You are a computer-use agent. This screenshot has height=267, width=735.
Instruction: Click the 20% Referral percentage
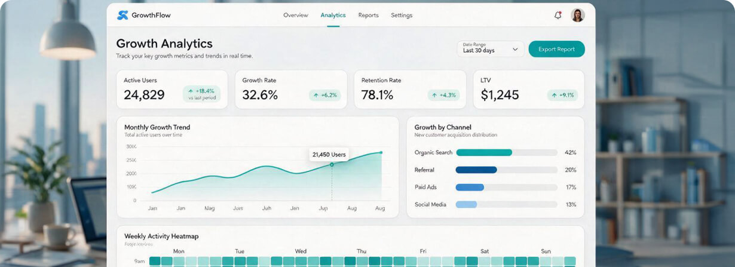pos(571,170)
